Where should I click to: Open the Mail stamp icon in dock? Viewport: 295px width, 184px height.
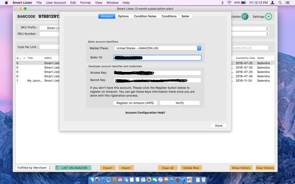109,180
